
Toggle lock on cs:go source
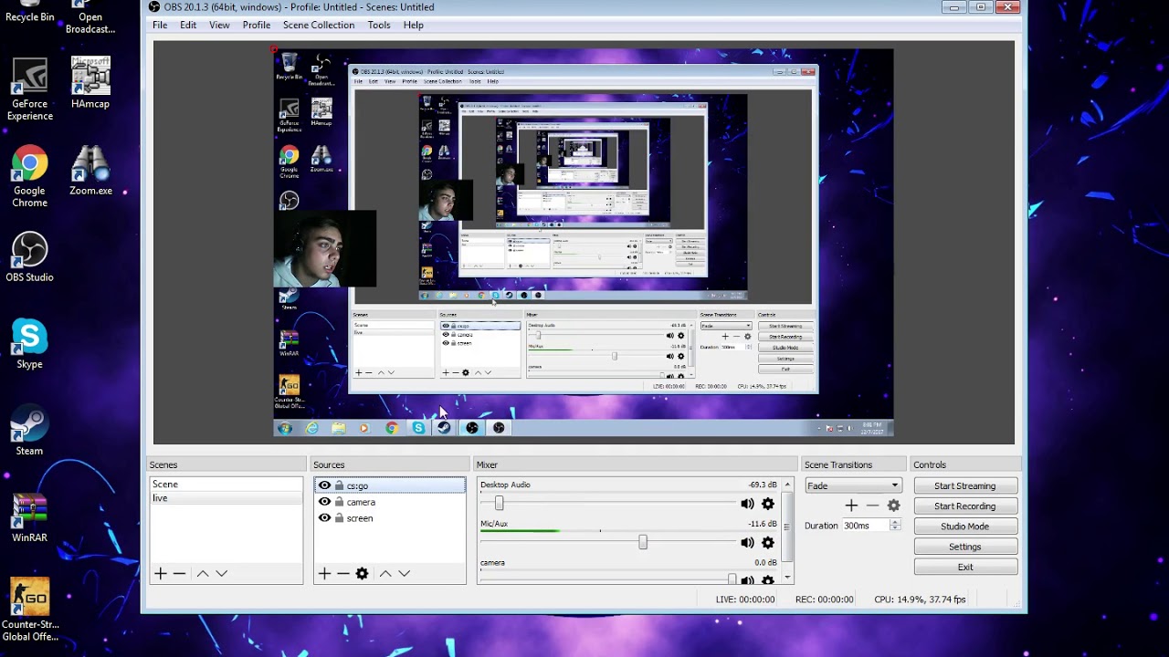(339, 485)
